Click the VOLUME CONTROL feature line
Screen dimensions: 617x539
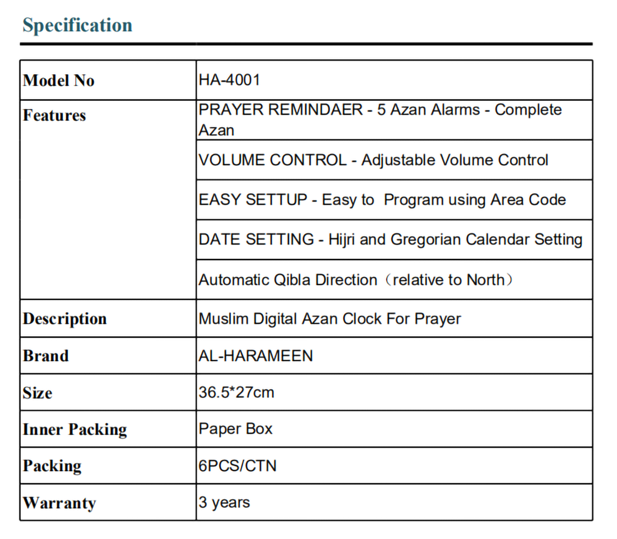[x=373, y=160]
